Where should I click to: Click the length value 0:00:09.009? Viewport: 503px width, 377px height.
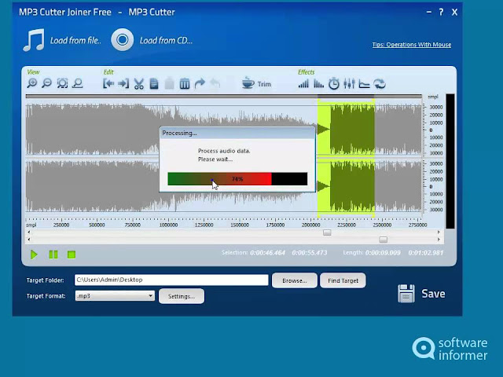383,253
